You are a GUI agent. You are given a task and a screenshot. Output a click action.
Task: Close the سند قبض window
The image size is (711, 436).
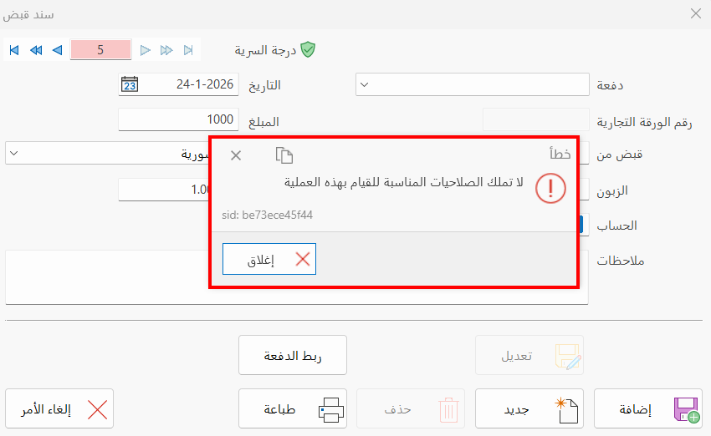tap(696, 13)
